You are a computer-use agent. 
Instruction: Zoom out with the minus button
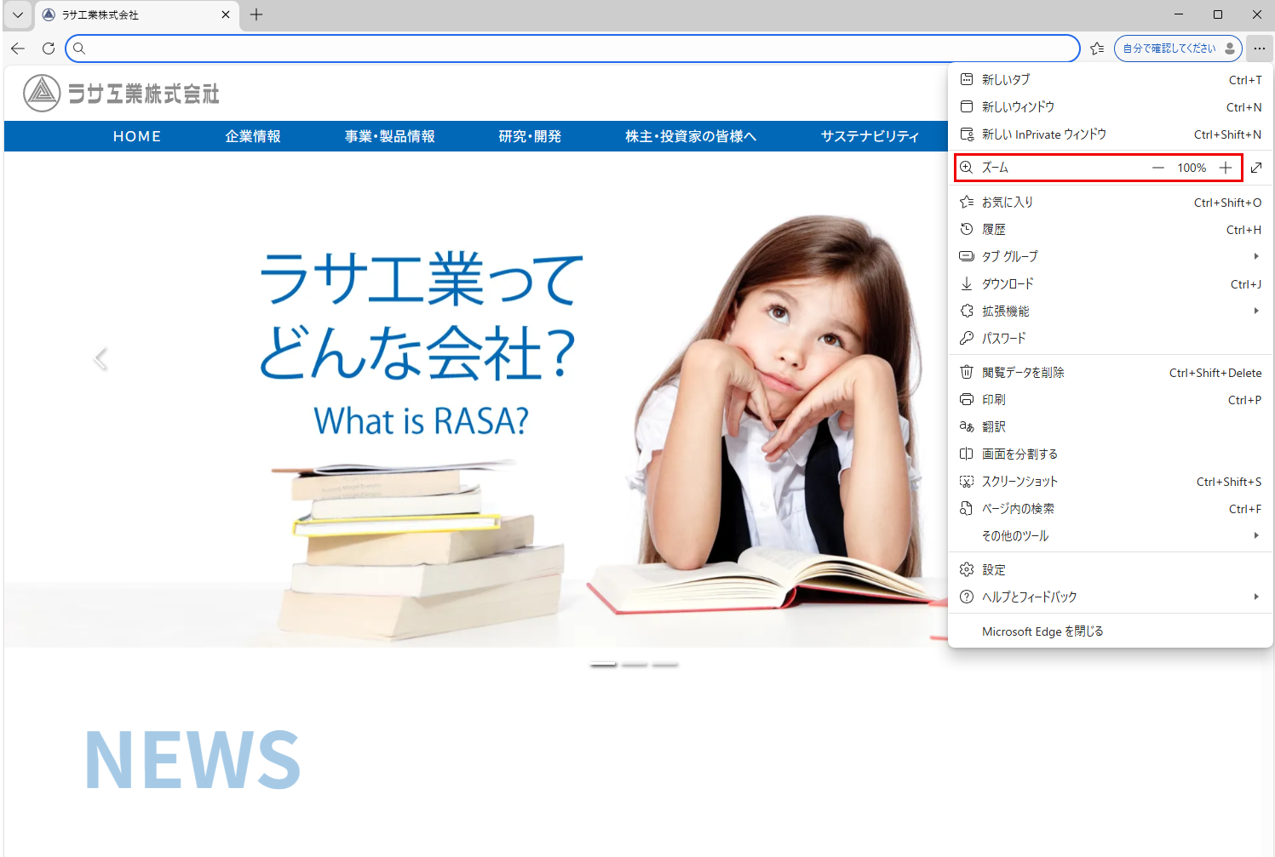point(1158,168)
